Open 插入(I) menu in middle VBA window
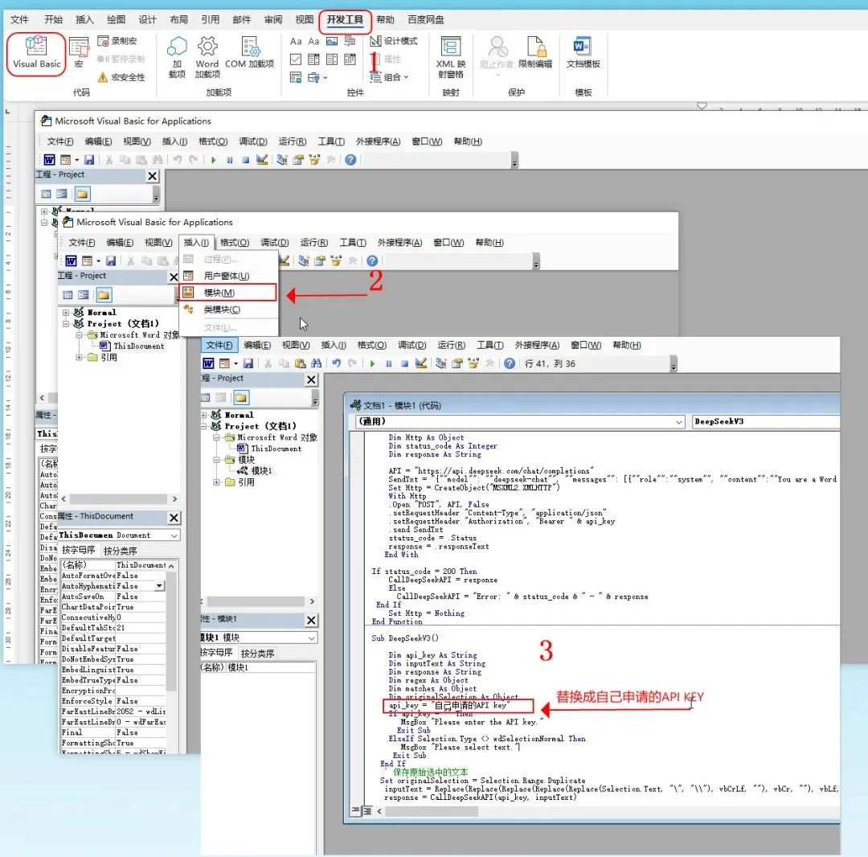The image size is (868, 857). click(196, 243)
